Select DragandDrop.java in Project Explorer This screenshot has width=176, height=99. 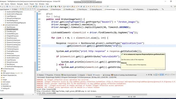[x=12, y=36]
